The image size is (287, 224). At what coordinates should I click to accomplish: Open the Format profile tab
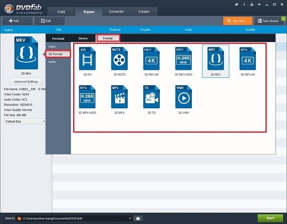(x=108, y=38)
